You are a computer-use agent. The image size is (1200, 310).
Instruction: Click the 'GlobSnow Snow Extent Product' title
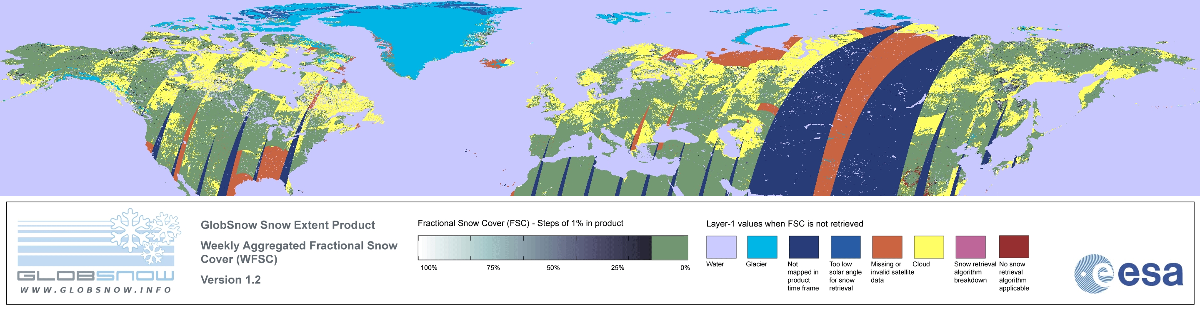coord(287,225)
